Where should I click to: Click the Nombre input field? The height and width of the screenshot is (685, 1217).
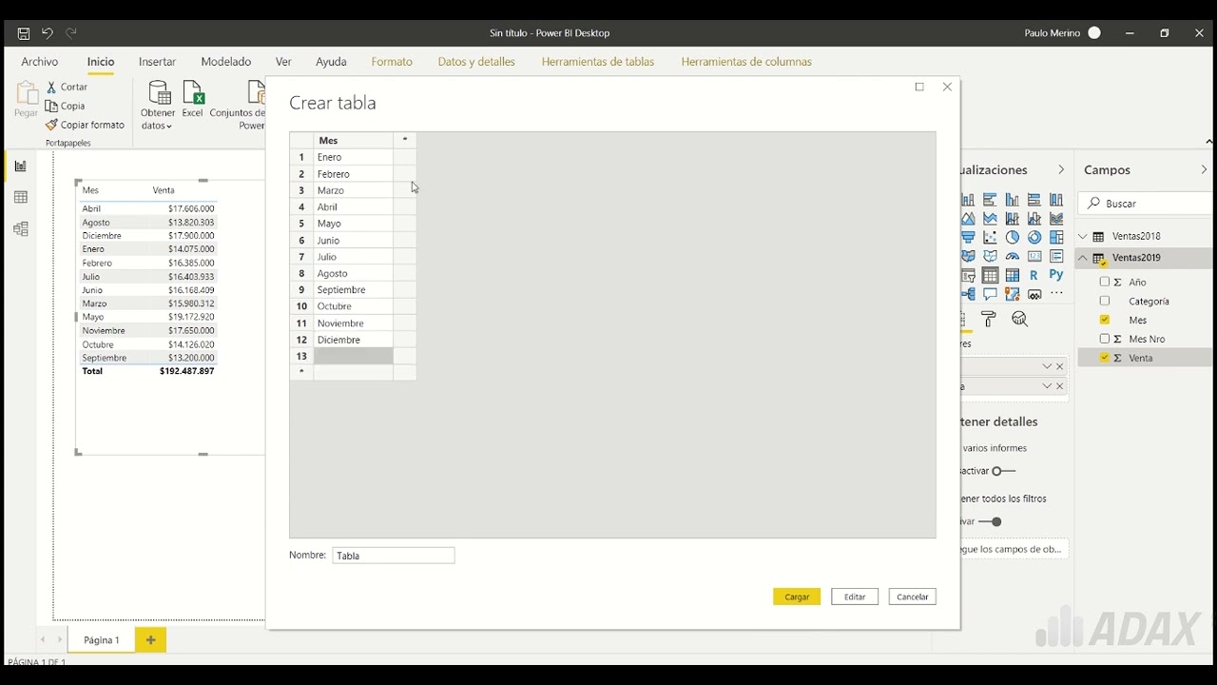tap(394, 556)
